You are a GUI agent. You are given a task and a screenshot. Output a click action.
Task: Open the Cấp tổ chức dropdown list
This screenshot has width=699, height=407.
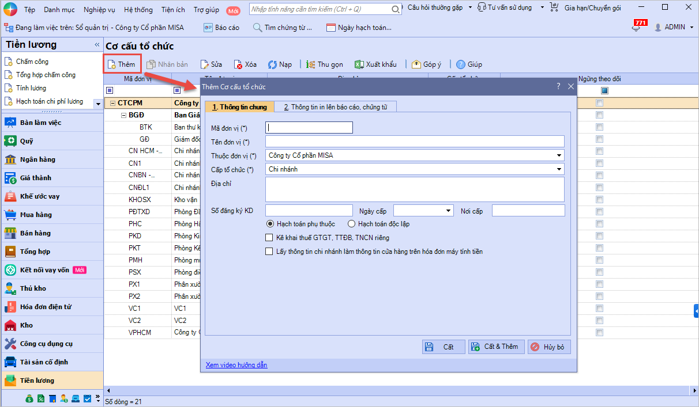point(559,169)
